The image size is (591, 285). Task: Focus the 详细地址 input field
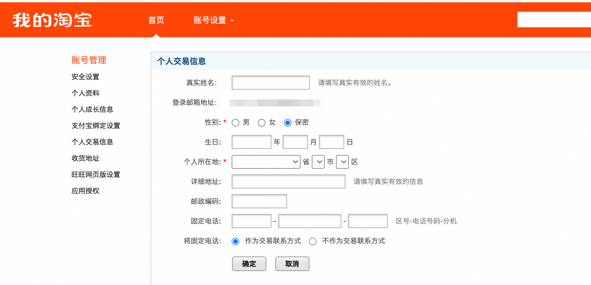[x=288, y=181]
